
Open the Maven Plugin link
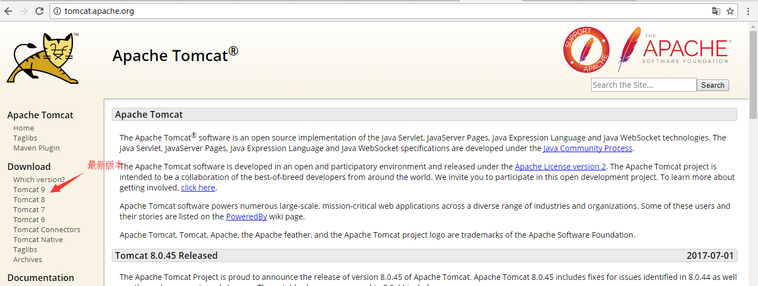pyautogui.click(x=36, y=148)
